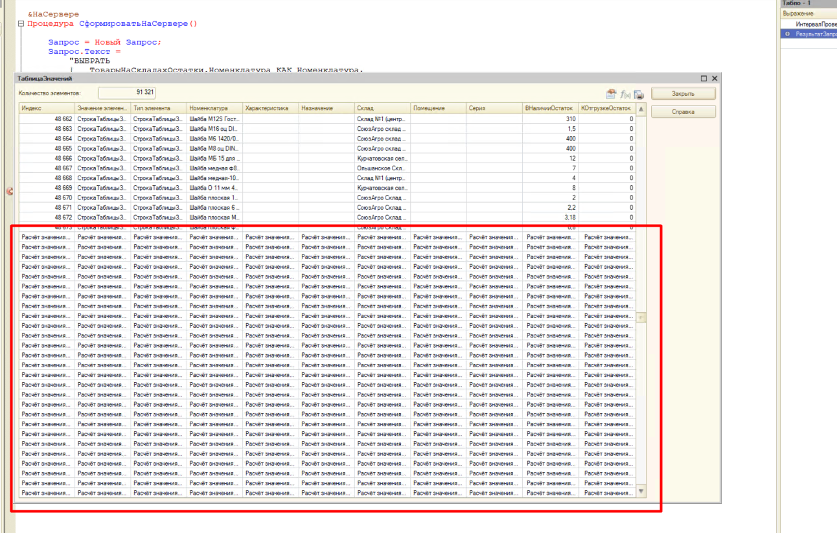This screenshot has width=837, height=533.
Task: Collapse the СформироватьНаСервере procedure block
Action: click(x=21, y=23)
